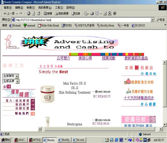Viewport: 167px width, 143px height.
Task: Click the Forward arrow in the toolbar
Action: point(21,14)
